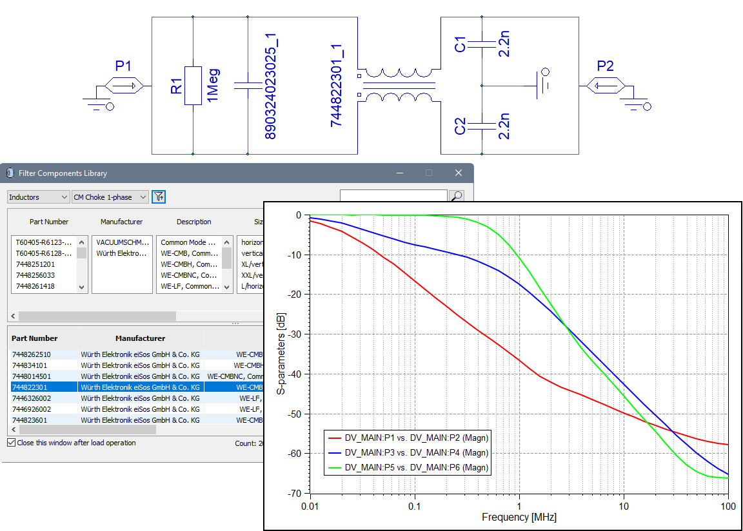Select resistor R1 in schematic
This screenshot has height=531, width=743.
pyautogui.click(x=193, y=85)
